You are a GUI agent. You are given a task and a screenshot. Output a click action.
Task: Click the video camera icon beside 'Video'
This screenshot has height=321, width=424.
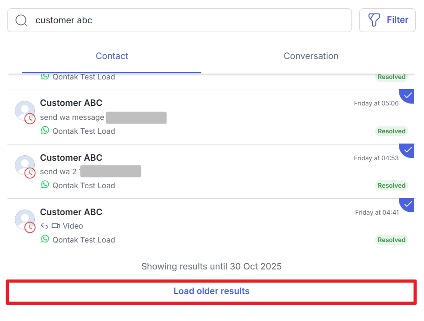tap(56, 226)
